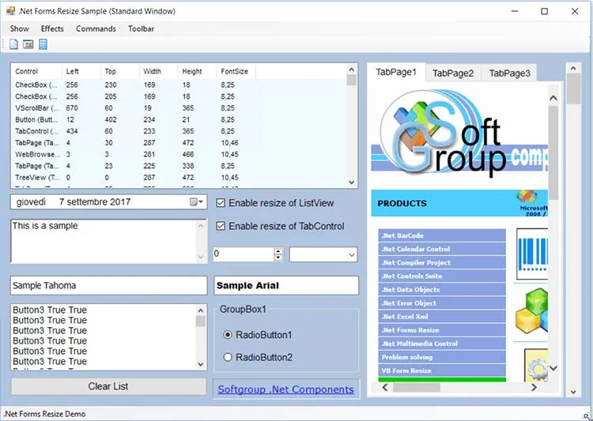
Task: Click the barcode product image
Action: (532, 254)
